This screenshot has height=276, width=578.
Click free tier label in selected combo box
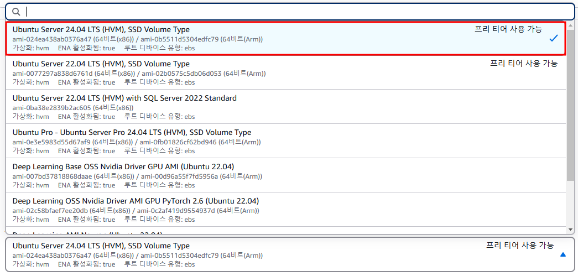(x=520, y=245)
